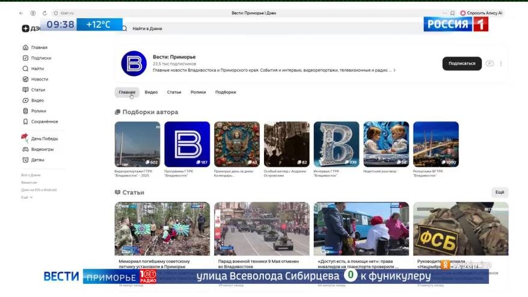Open the Вакансии footer link
Image resolution: width=528 pixels, height=297 pixels.
point(29,183)
